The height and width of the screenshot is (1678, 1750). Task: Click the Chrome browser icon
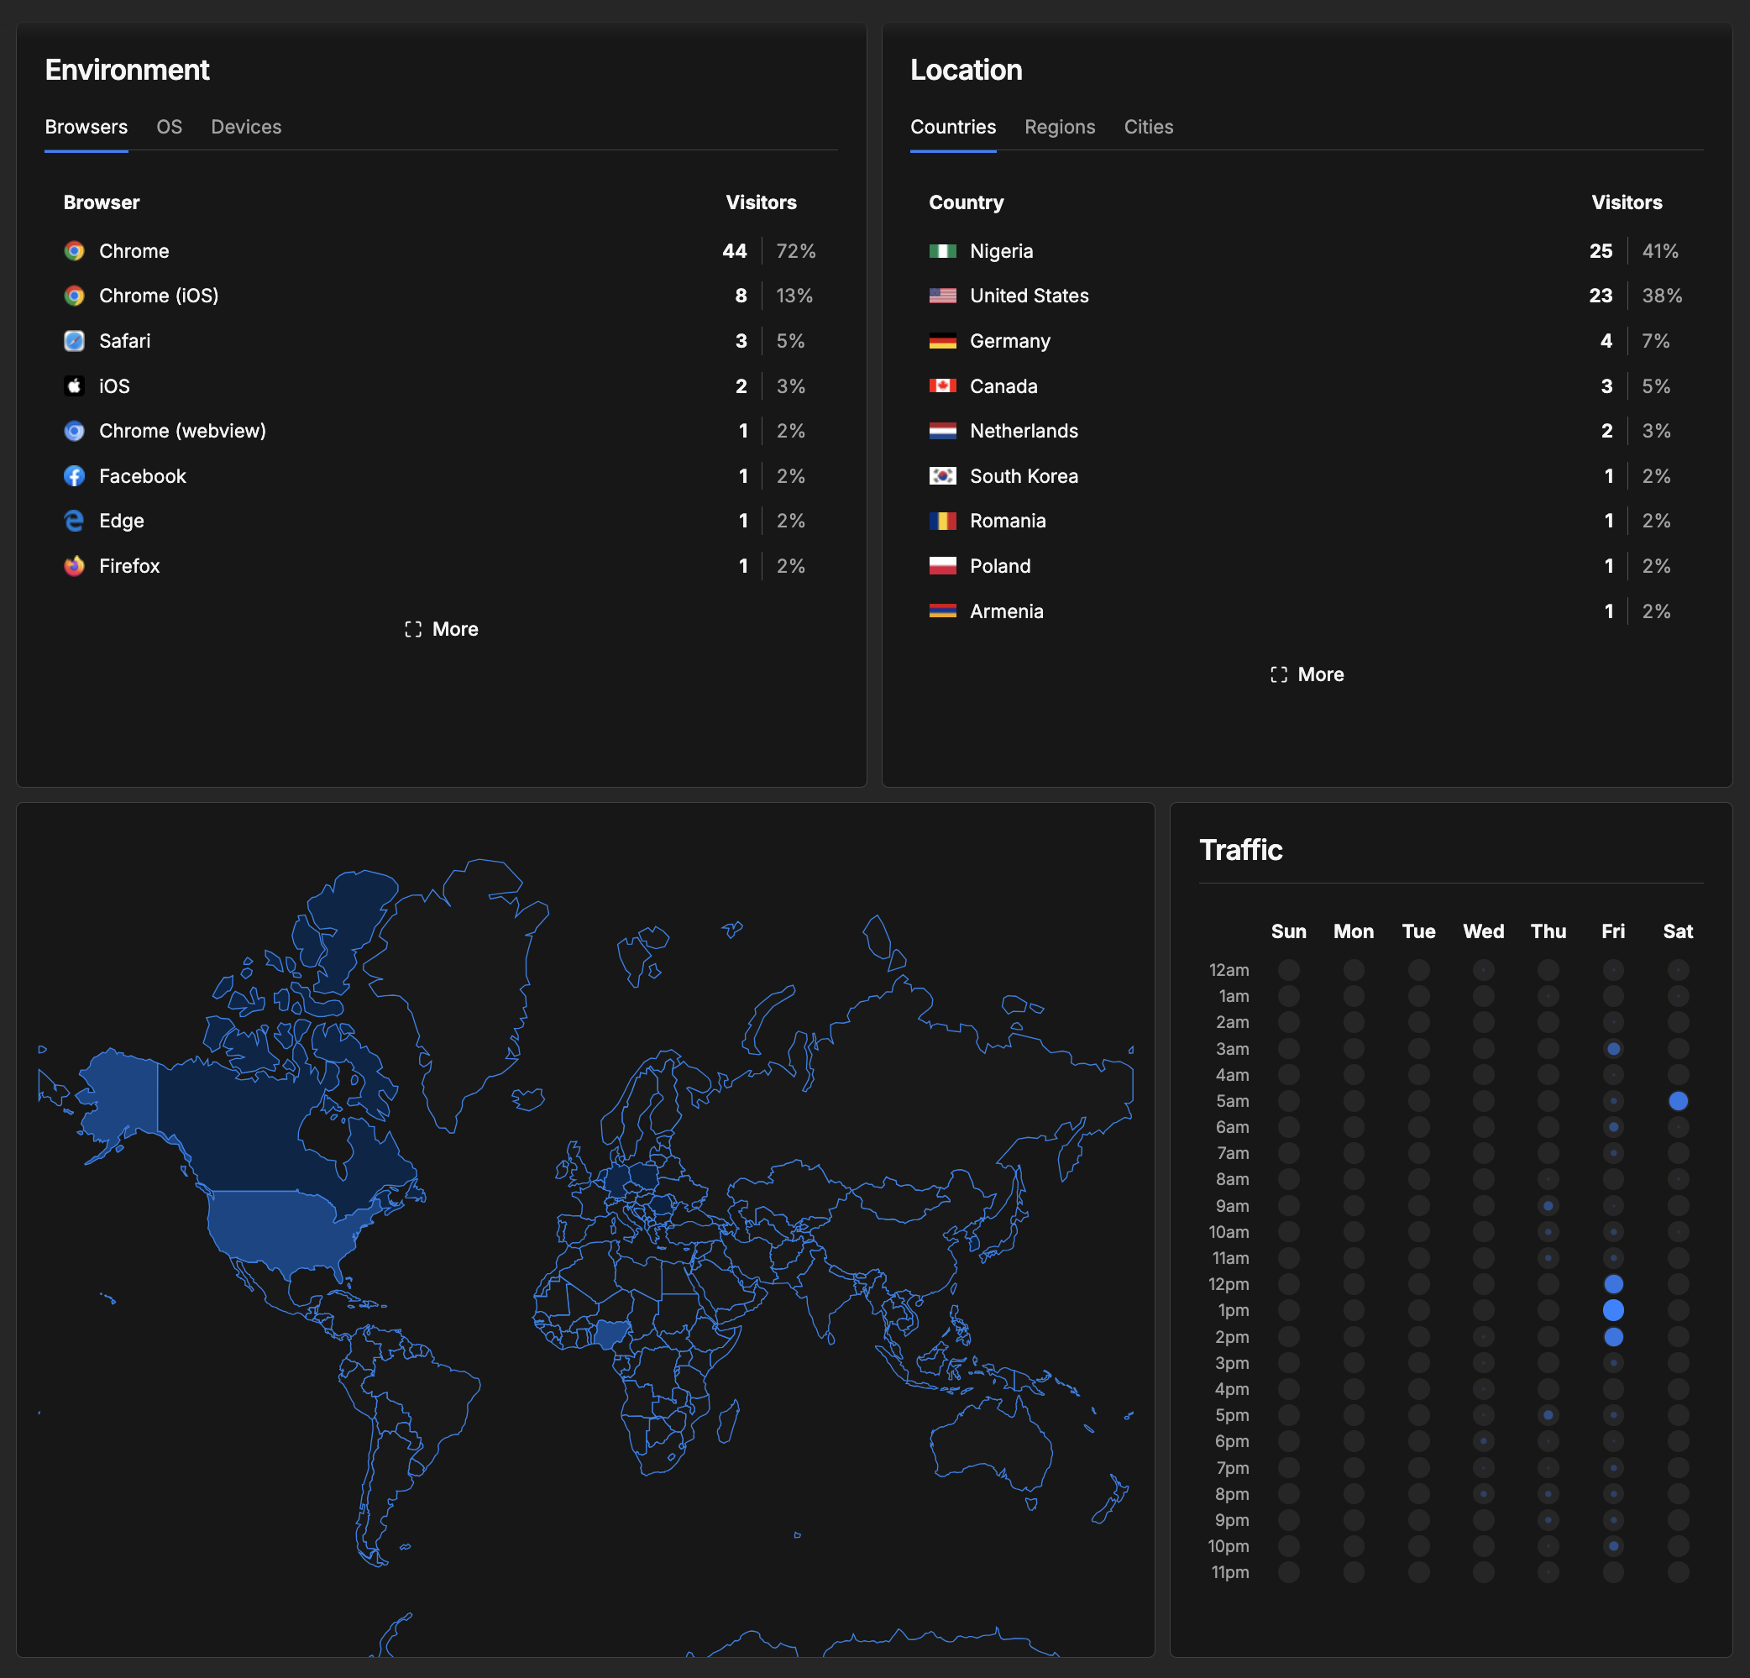click(74, 251)
